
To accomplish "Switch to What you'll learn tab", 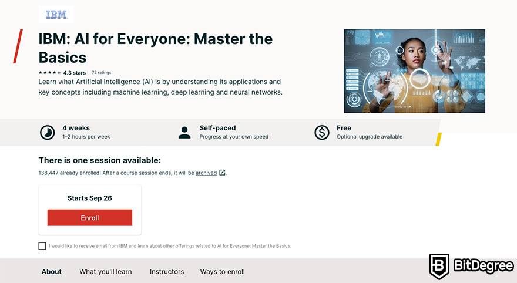I will 106,272.
